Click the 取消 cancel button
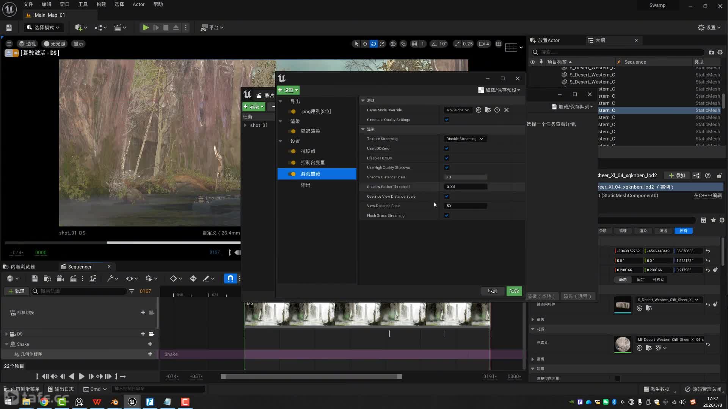This screenshot has height=409, width=728. point(493,291)
